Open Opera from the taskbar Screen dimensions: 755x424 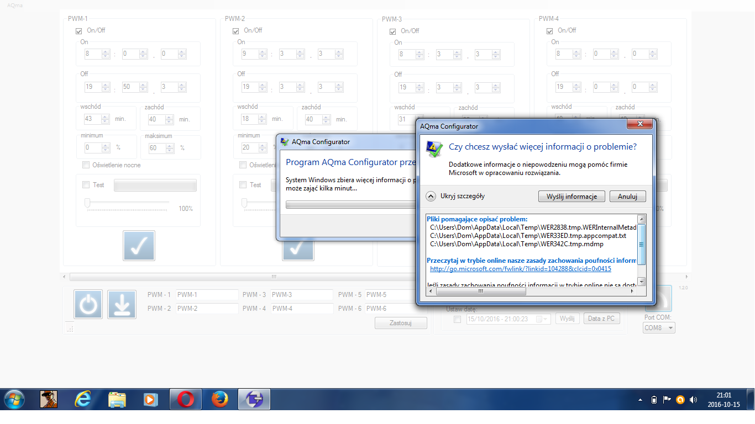[x=186, y=399]
